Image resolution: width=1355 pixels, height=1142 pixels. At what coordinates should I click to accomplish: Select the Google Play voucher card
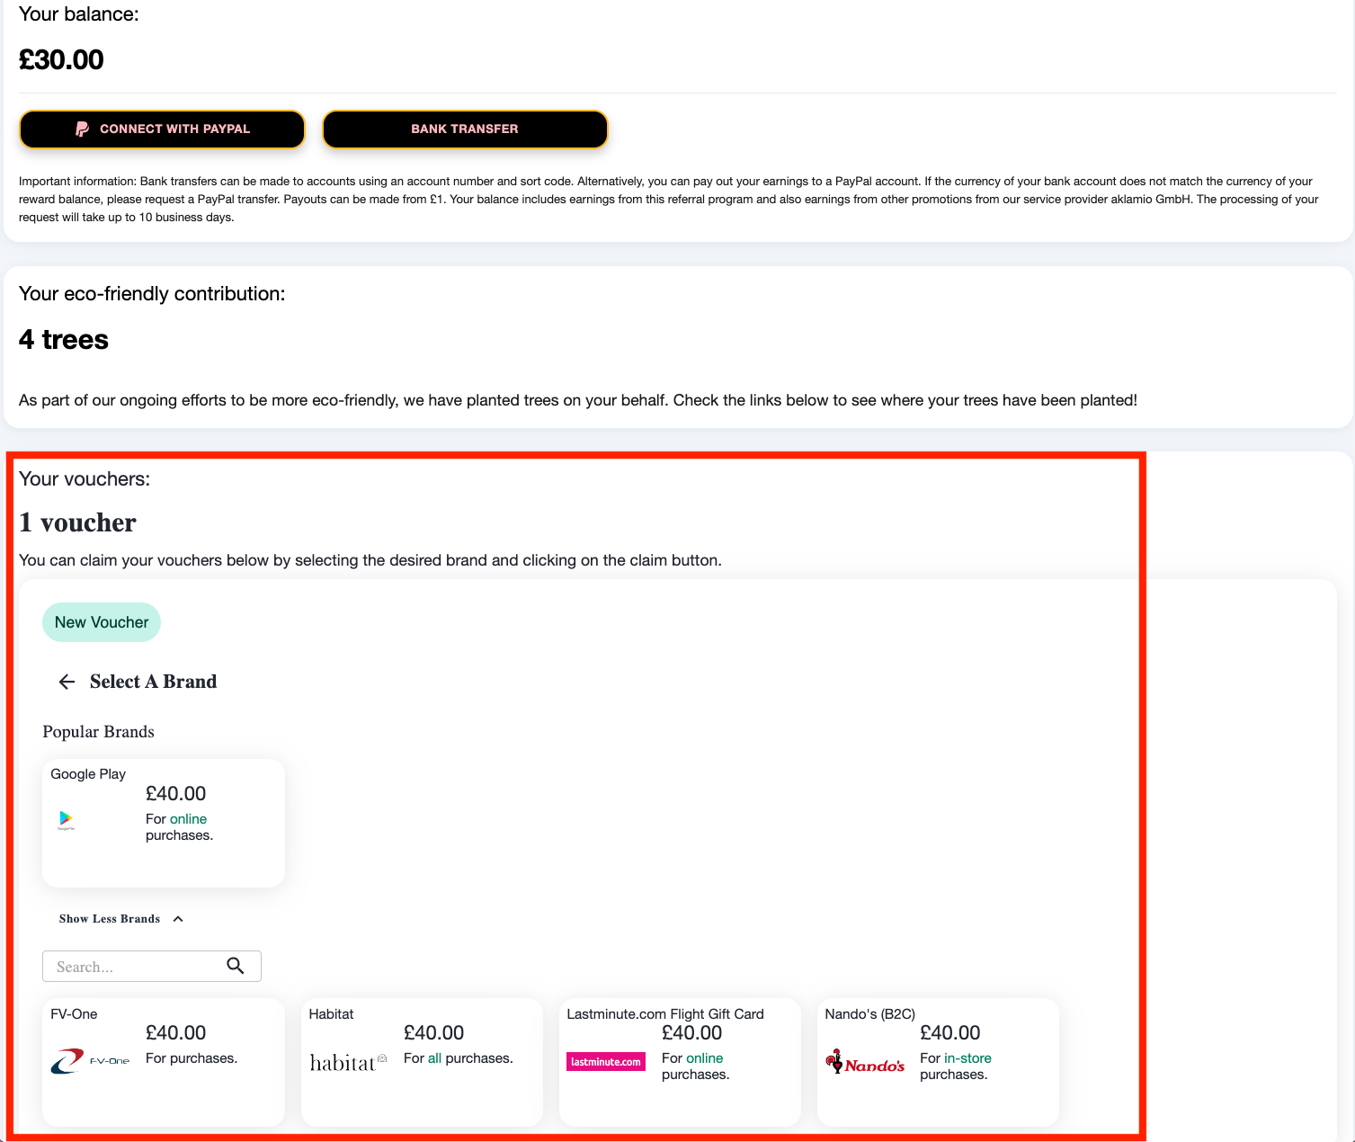[164, 823]
